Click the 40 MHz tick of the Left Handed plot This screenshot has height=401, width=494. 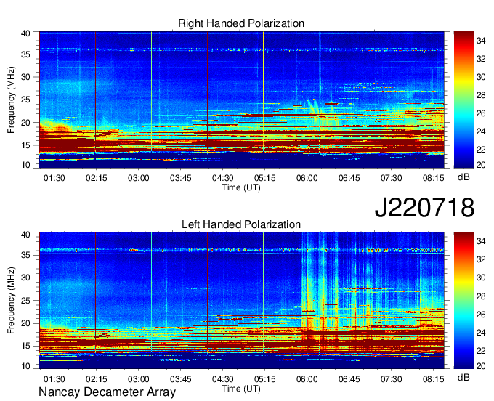click(x=25, y=234)
